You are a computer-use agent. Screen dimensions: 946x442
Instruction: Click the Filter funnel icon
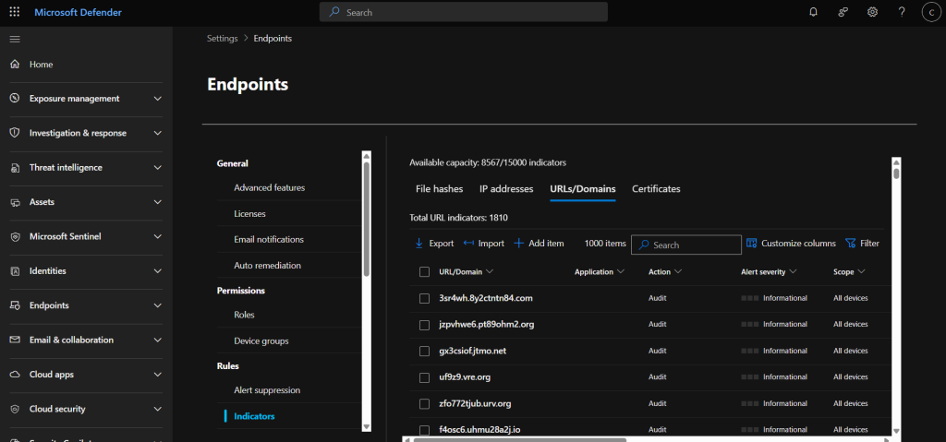(850, 244)
